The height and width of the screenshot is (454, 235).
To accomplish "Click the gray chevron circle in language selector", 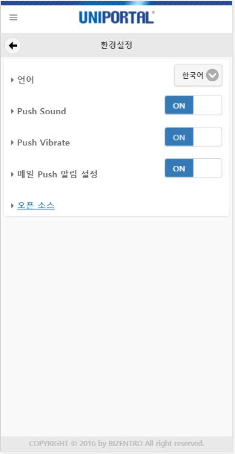I will tap(212, 76).
